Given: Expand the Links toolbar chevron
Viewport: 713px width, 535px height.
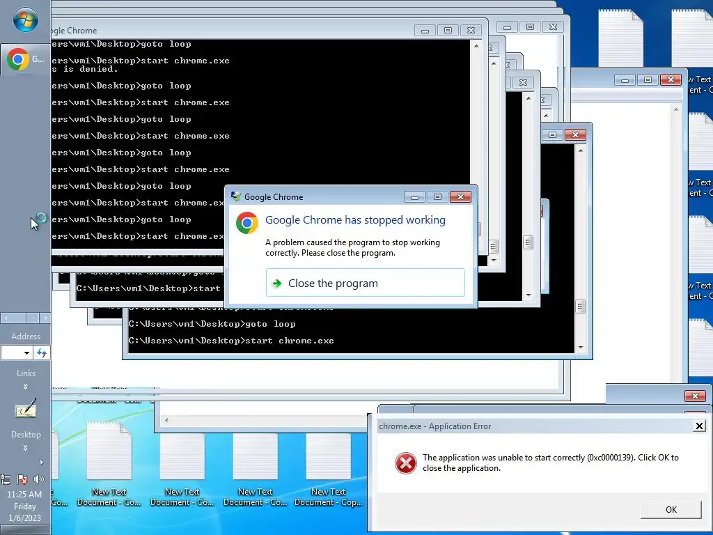Looking at the screenshot, I should (x=26, y=386).
